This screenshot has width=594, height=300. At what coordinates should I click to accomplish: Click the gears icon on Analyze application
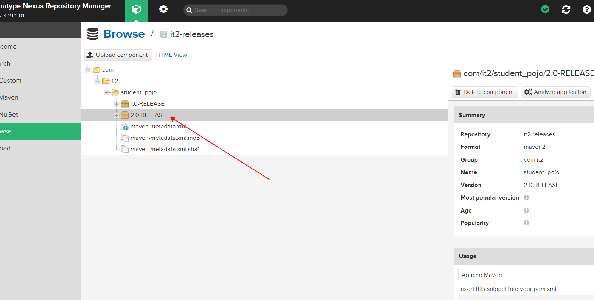point(528,92)
